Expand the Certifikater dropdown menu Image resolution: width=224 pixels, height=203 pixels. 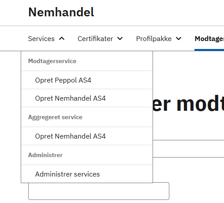[x=100, y=39]
